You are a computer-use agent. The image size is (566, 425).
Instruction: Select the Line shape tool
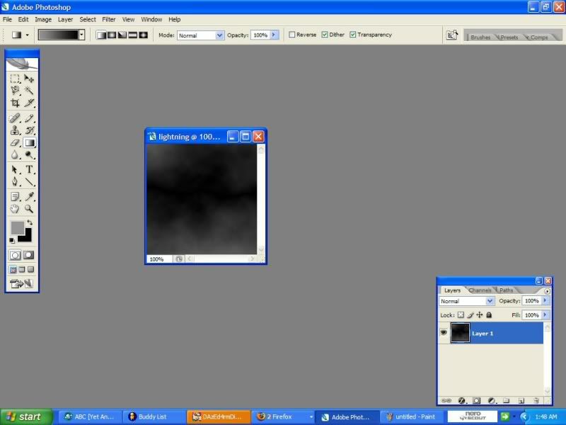pos(29,181)
